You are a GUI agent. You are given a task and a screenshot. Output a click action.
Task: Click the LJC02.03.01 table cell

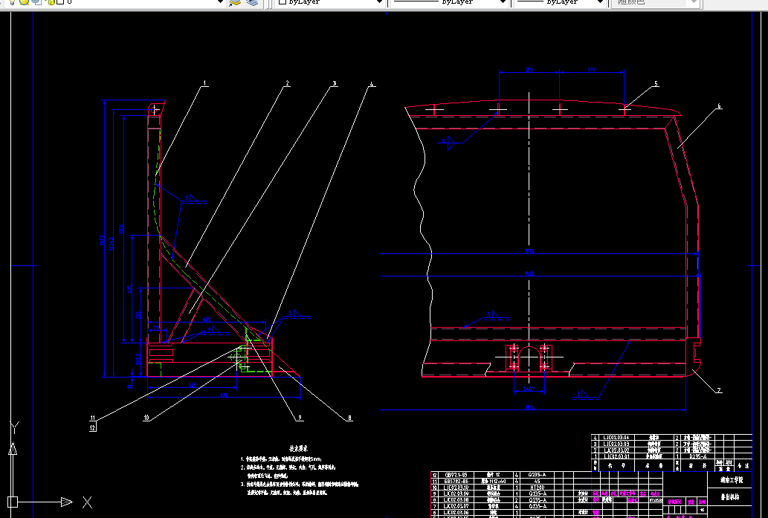point(616,456)
